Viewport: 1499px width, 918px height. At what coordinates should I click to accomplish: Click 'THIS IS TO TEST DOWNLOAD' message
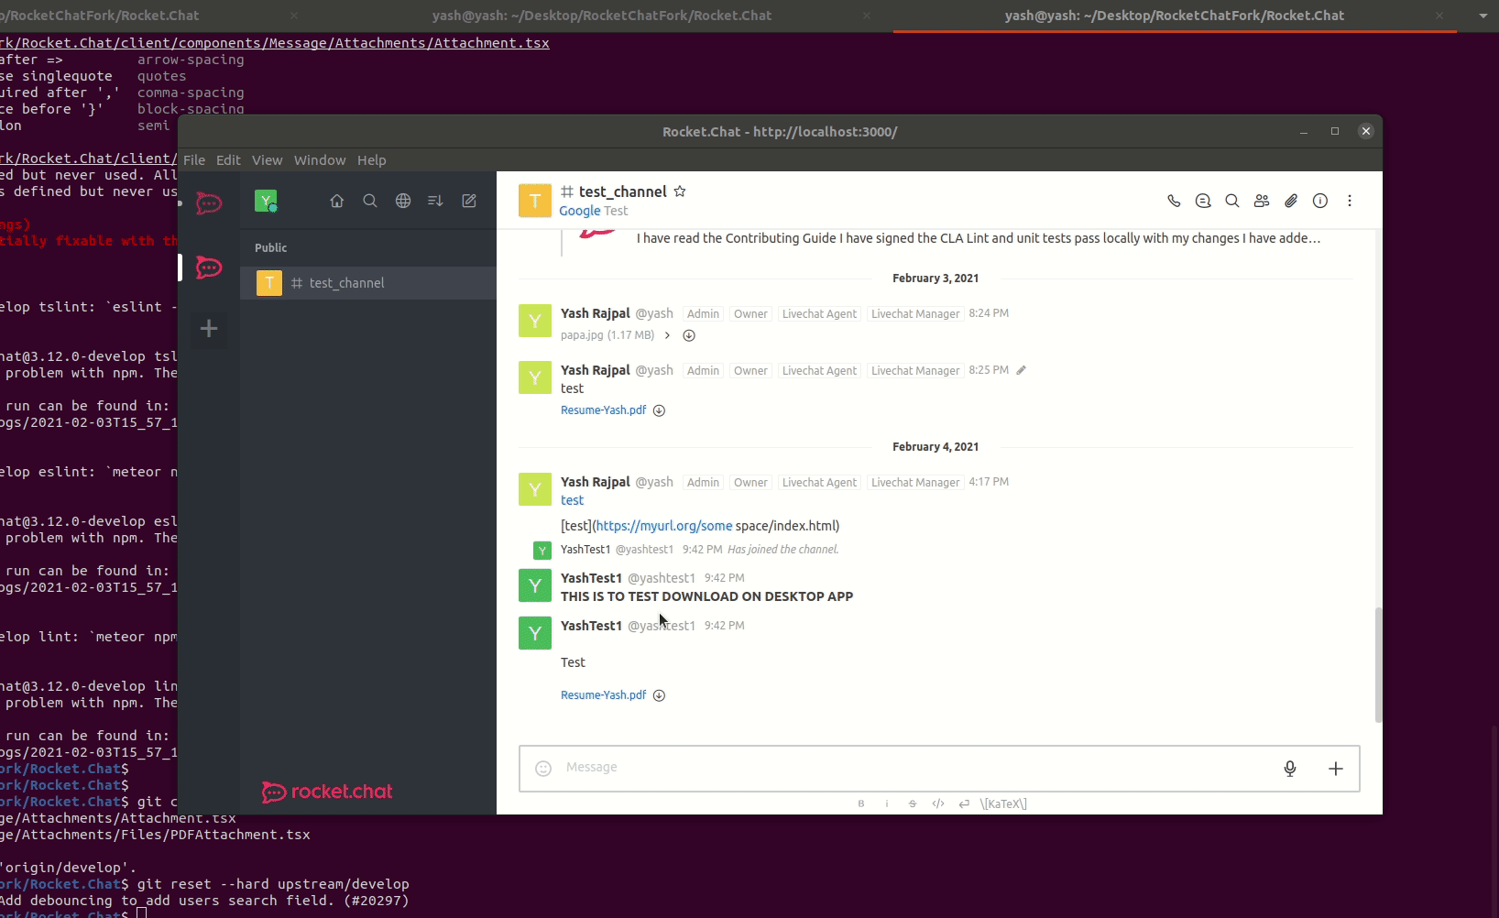pyautogui.click(x=706, y=596)
